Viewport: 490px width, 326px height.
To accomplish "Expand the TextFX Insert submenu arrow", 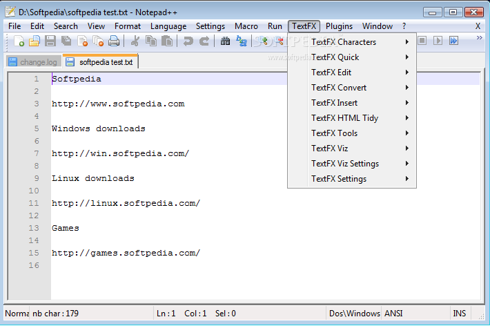I will click(x=407, y=103).
